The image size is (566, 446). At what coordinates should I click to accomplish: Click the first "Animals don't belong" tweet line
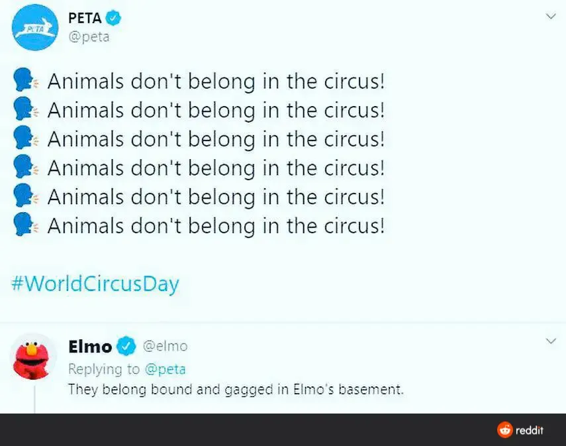pos(216,82)
